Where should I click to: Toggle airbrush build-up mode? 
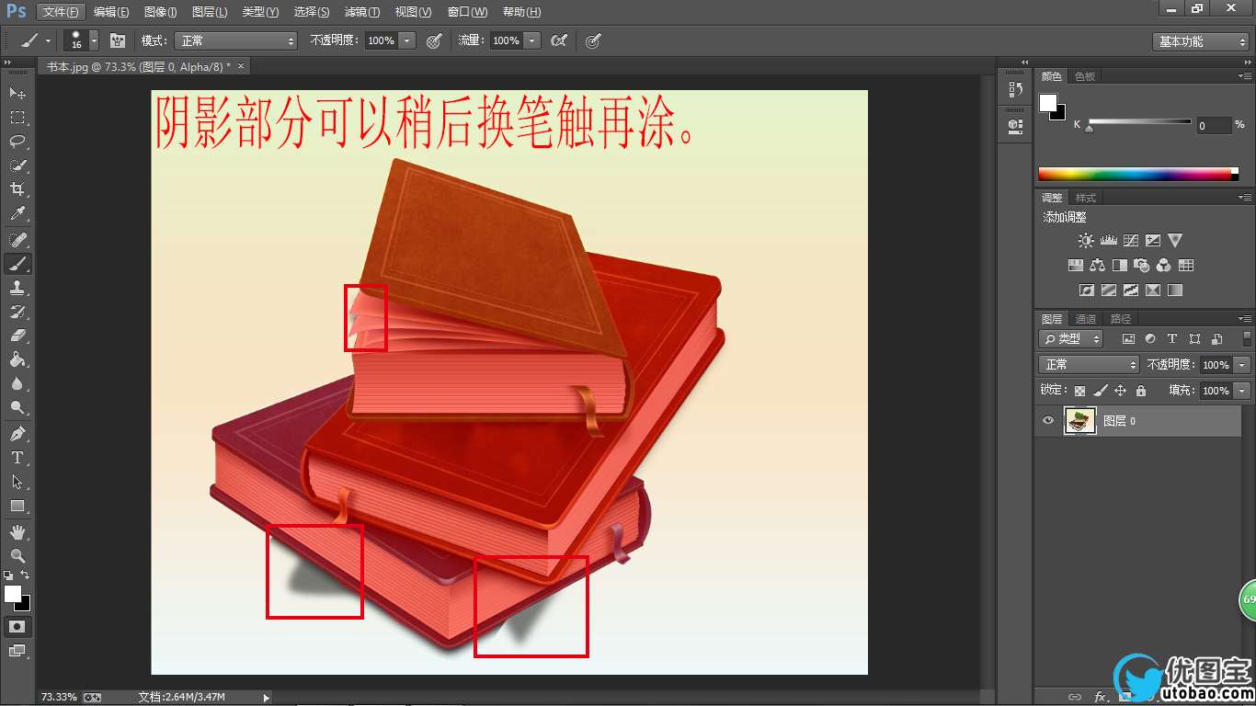[x=559, y=40]
